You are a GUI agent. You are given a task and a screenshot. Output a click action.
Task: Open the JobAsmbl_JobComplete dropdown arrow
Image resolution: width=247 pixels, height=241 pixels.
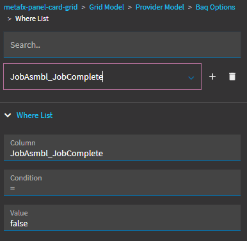191,78
